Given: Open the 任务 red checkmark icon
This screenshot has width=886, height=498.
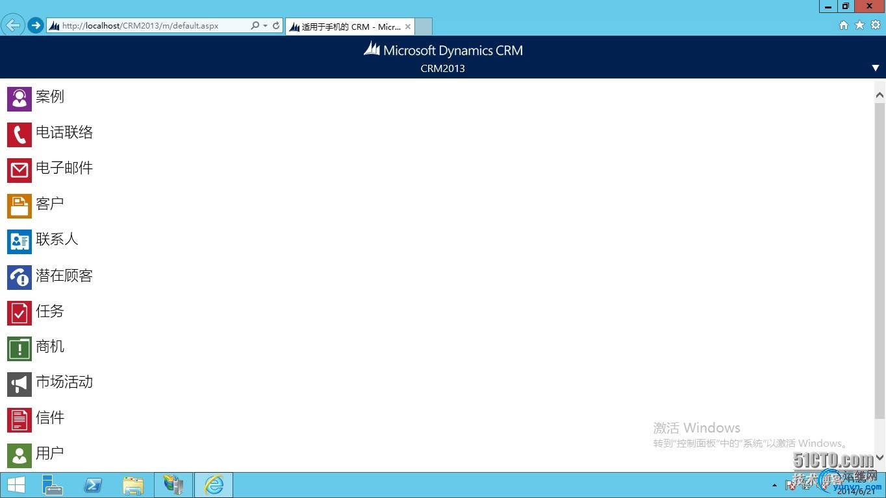Looking at the screenshot, I should (19, 313).
